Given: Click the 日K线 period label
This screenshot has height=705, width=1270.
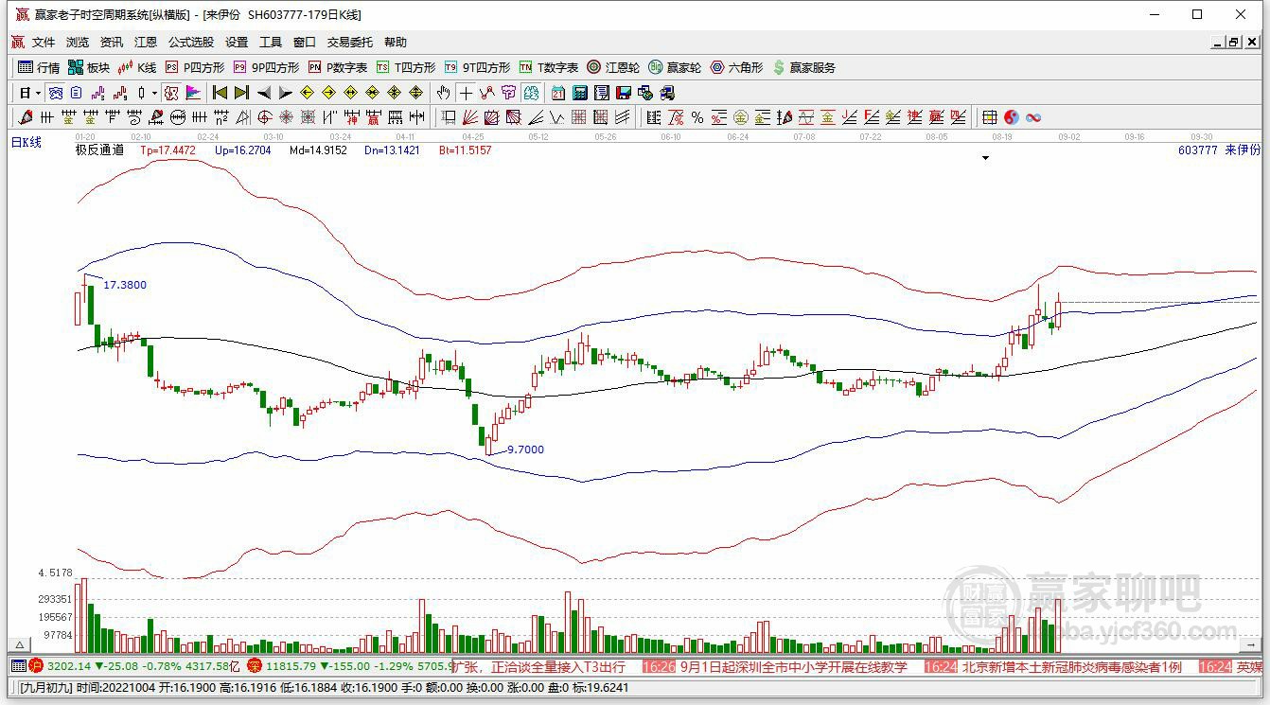Looking at the screenshot, I should point(26,142).
